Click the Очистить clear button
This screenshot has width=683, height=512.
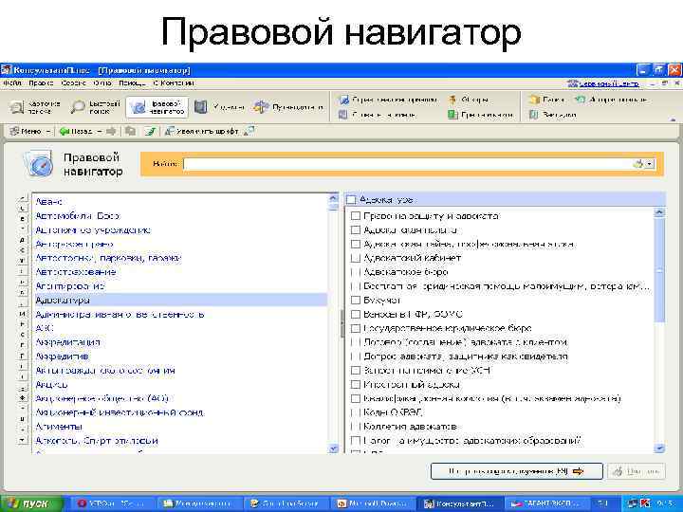636,471
